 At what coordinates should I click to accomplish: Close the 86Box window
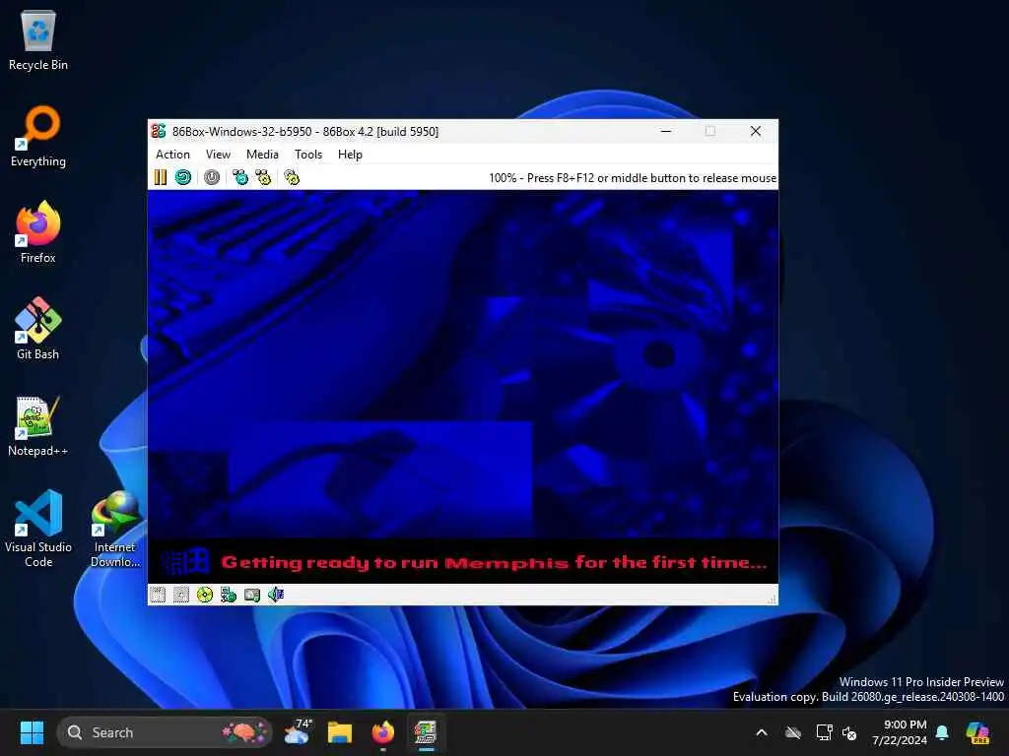[756, 131]
